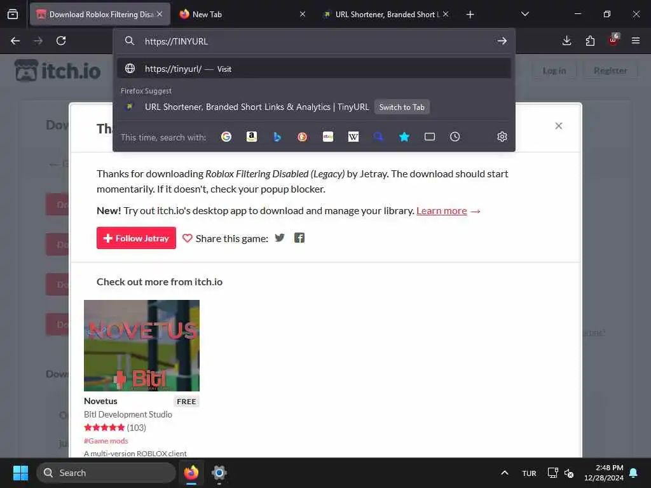
Task: Open the #Game mods tag link
Action: point(106,441)
